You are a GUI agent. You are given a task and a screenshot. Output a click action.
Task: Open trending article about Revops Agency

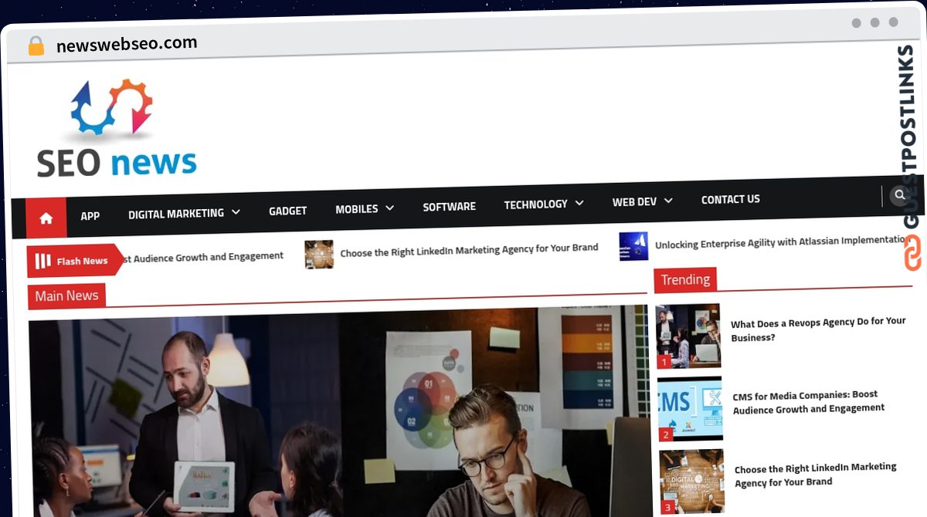(818, 329)
